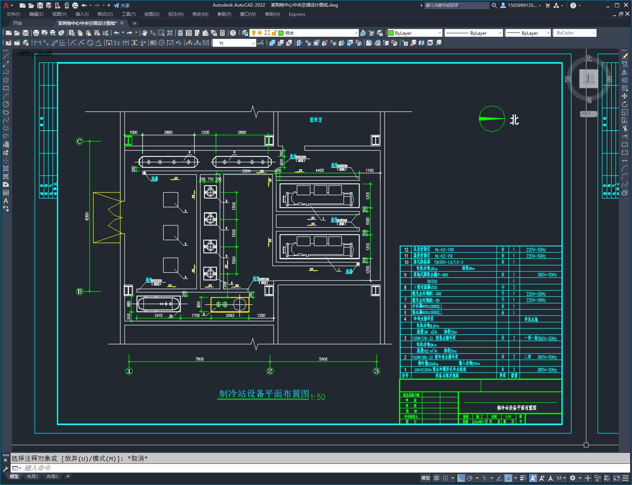Open the annotation scale 1:1 dropdown

561,478
